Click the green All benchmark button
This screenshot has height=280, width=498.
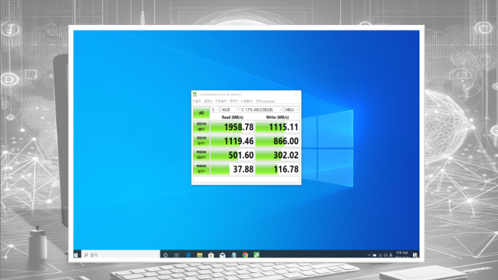(201, 113)
